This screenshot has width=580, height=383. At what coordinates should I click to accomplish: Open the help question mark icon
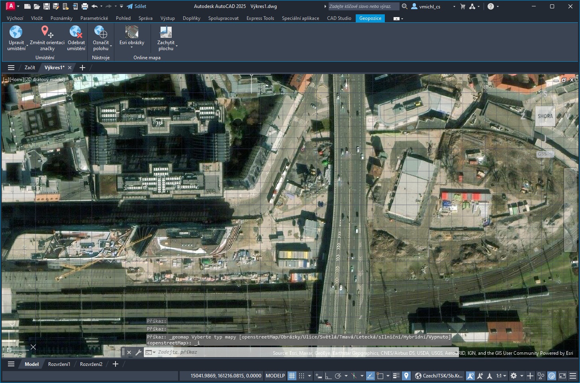pyautogui.click(x=491, y=6)
